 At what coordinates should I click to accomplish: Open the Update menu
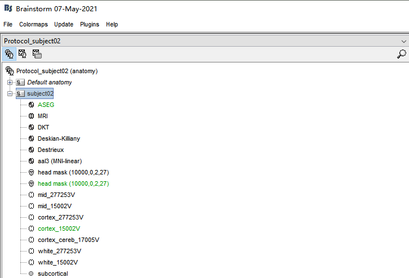pyautogui.click(x=64, y=24)
